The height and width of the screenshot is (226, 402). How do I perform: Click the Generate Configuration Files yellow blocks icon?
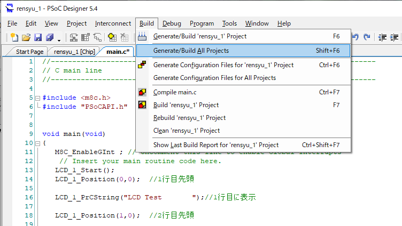[x=142, y=64]
